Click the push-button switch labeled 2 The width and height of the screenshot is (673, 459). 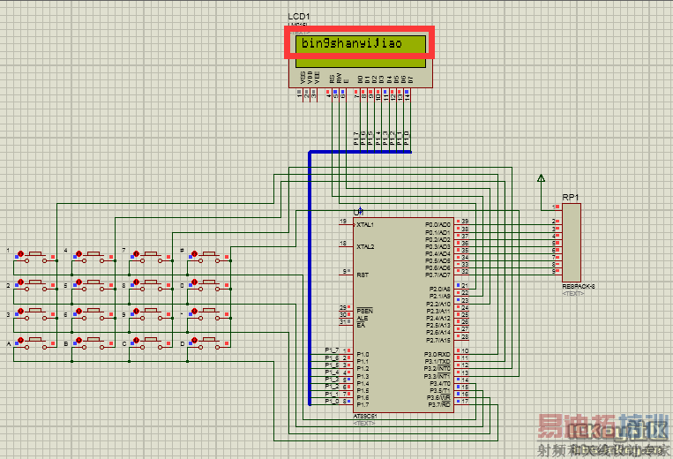[x=35, y=285]
